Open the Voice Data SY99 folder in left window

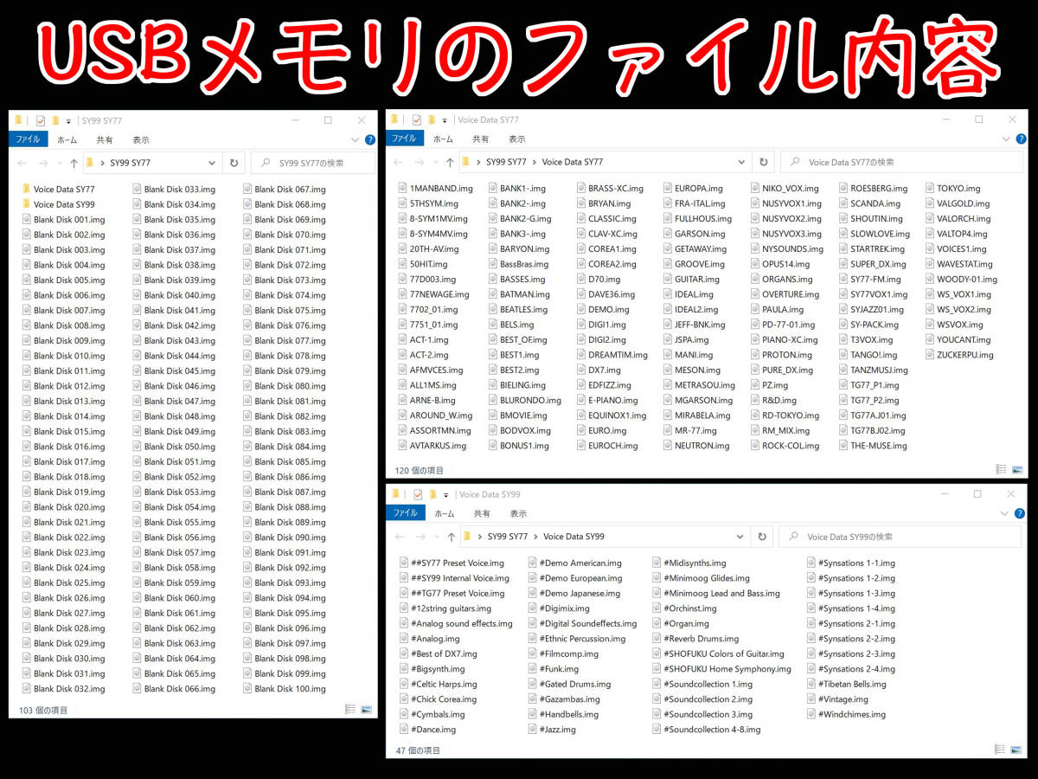[x=59, y=204]
